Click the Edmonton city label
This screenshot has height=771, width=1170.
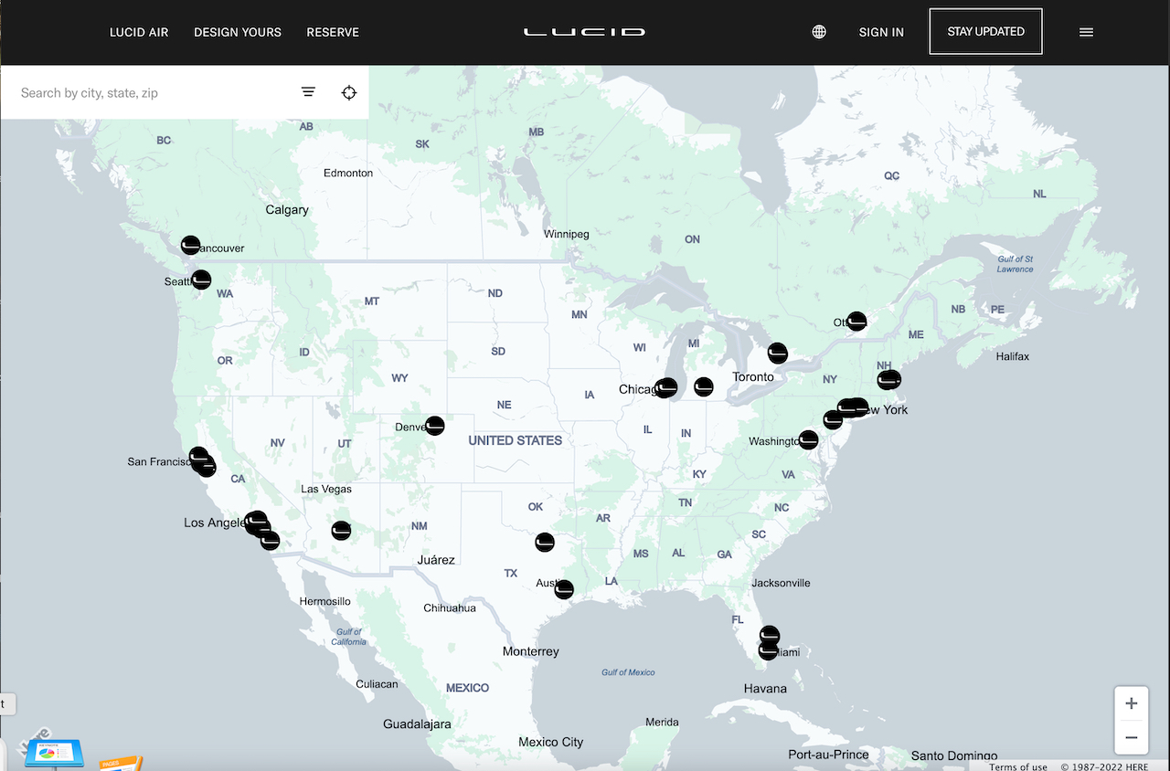(348, 173)
